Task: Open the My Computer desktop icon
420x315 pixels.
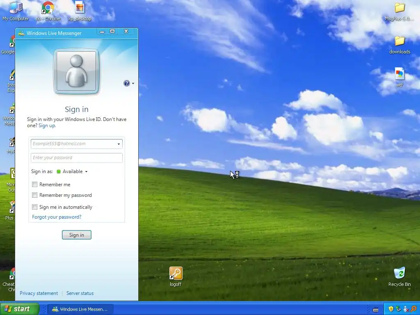Action: point(16,11)
